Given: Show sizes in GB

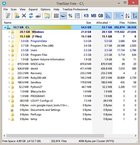Looking at the screenshot, I should pos(101,16).
